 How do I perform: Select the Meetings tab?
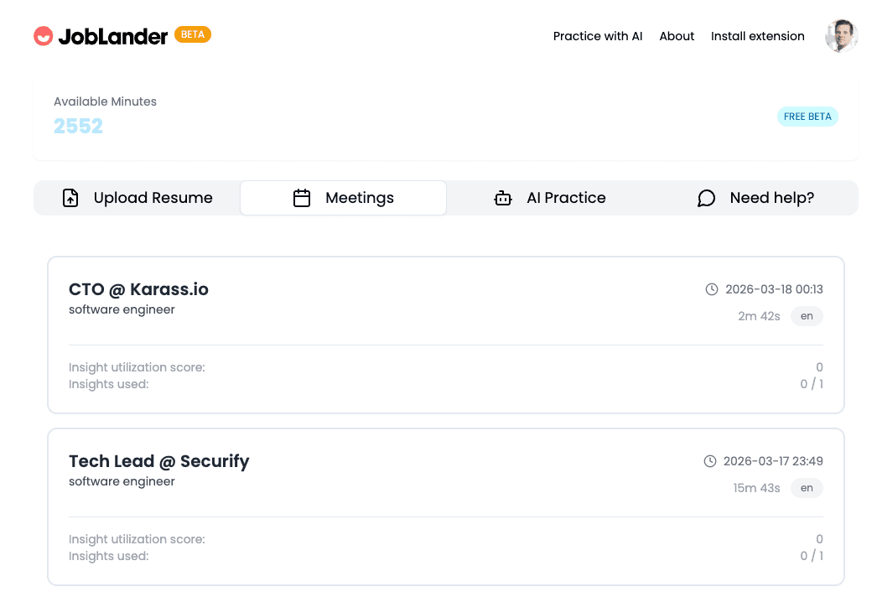[x=343, y=198]
